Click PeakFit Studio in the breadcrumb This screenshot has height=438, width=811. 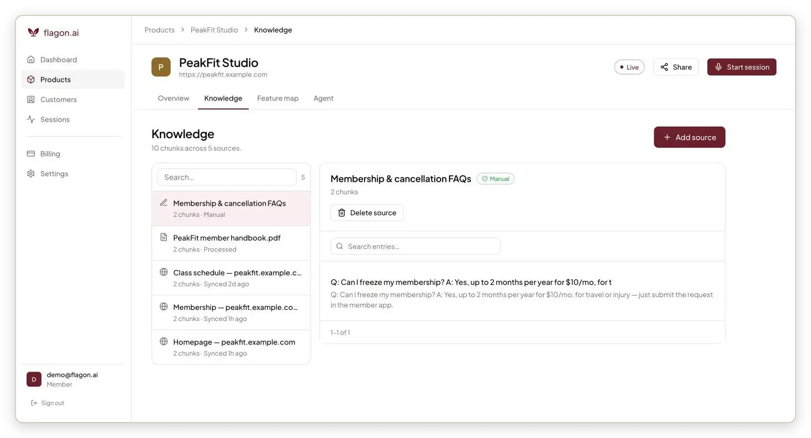click(214, 30)
